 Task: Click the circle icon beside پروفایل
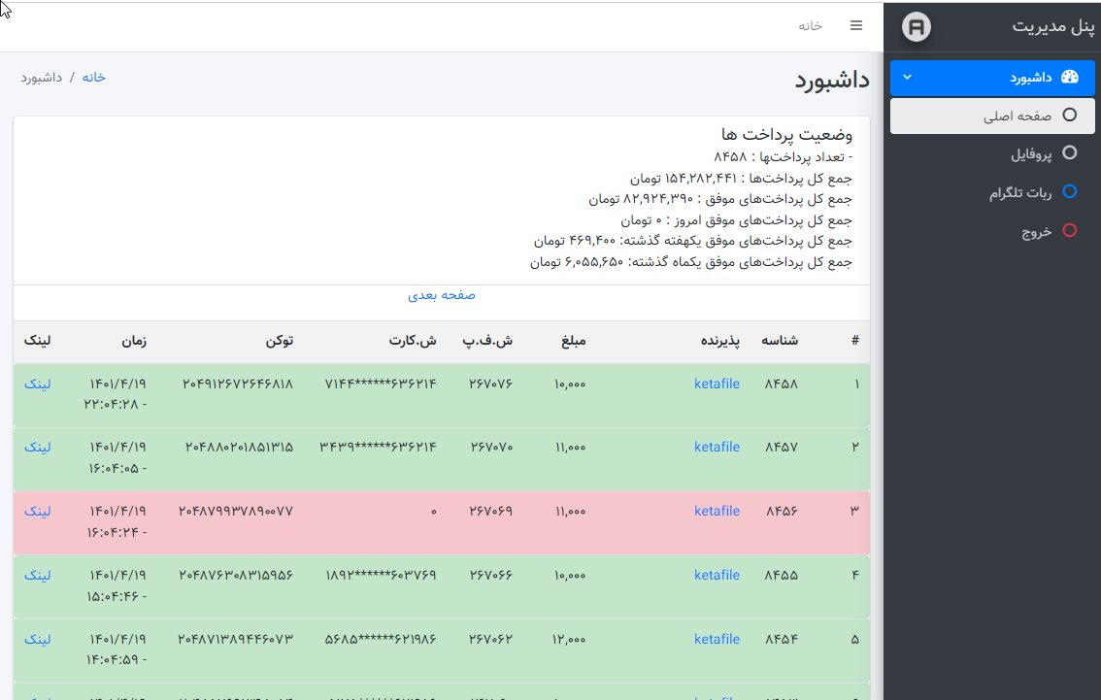(1069, 153)
